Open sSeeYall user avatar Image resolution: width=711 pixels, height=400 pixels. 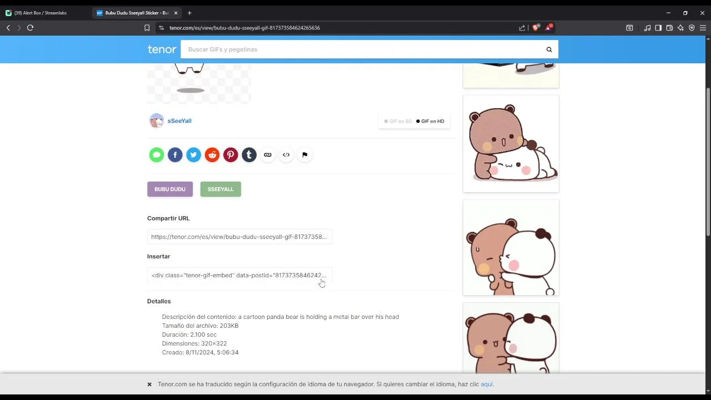pyautogui.click(x=157, y=121)
